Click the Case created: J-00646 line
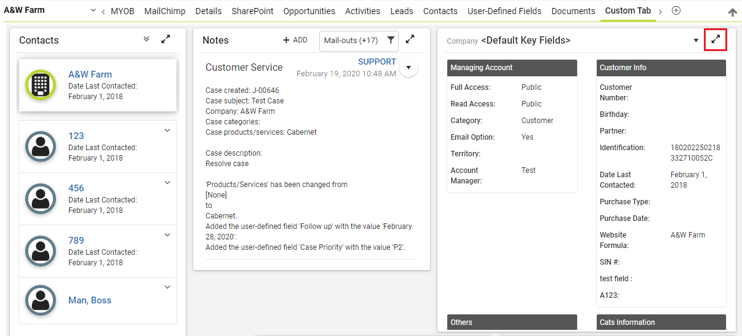The height and width of the screenshot is (336, 742). [x=242, y=90]
